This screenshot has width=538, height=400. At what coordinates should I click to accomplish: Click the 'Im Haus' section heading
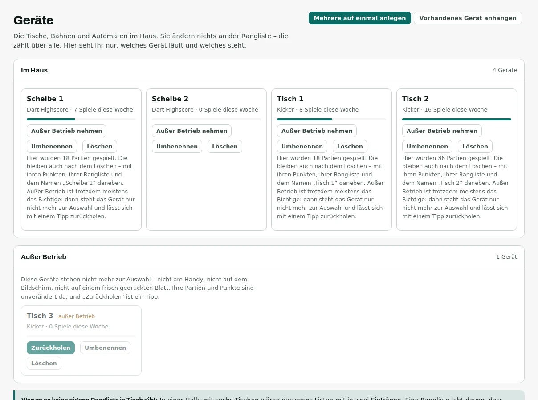[x=34, y=70]
